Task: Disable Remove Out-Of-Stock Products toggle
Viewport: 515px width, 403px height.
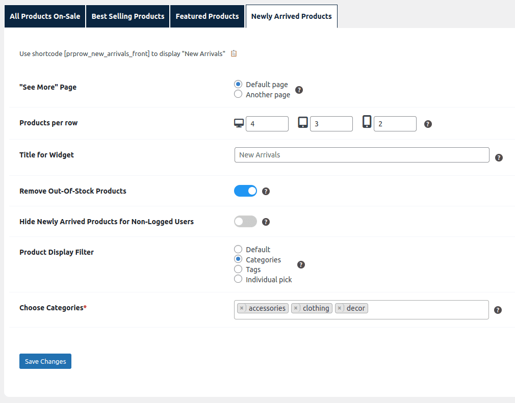Action: click(245, 191)
